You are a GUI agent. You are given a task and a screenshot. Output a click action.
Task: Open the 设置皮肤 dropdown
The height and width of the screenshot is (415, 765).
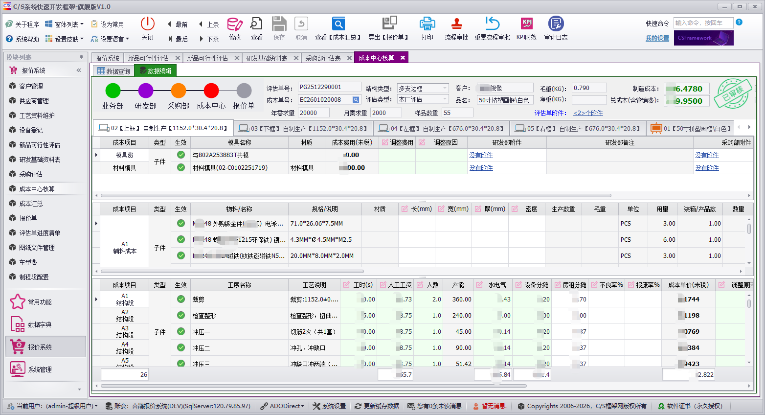(x=64, y=39)
